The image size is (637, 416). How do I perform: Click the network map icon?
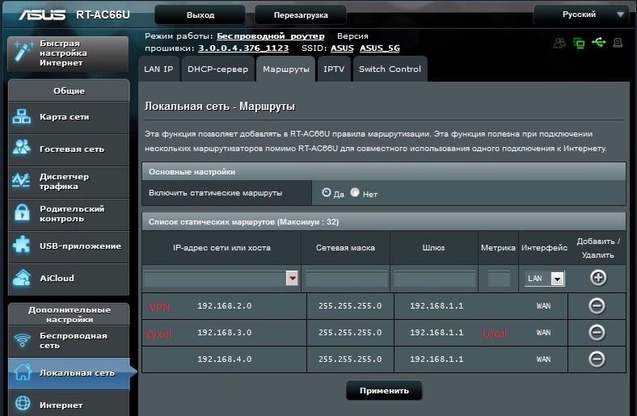(x=22, y=117)
